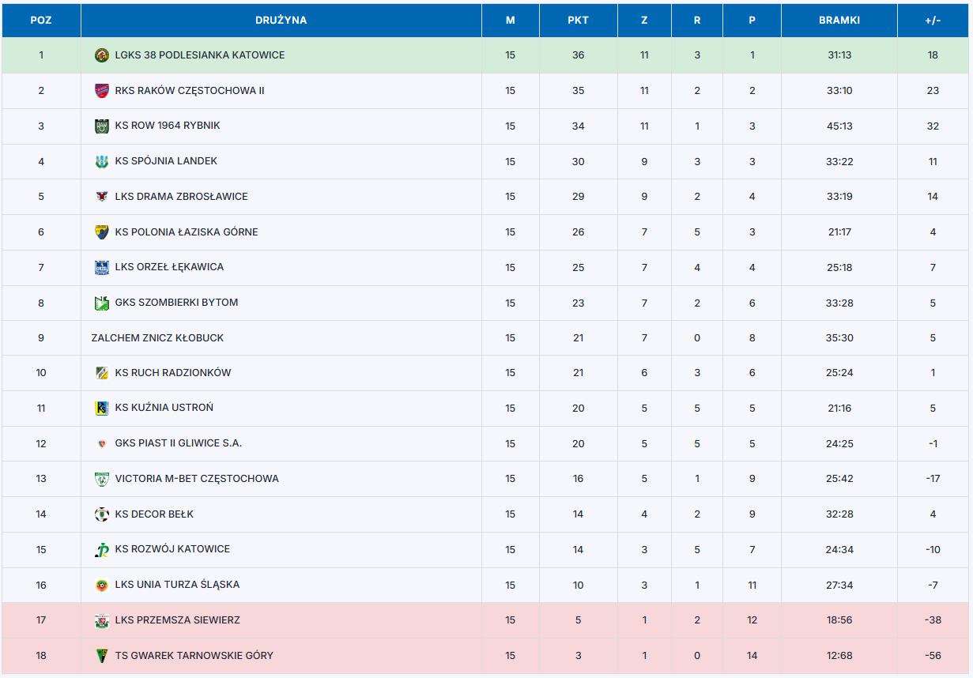Click the KS Kuźnia Ustroń crest icon
973x678 pixels.
[101, 409]
